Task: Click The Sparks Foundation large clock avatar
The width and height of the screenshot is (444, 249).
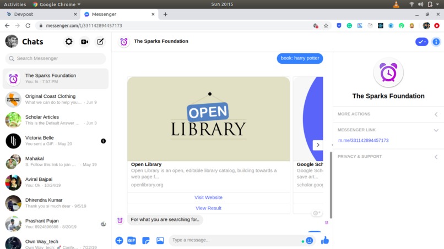Action: pyautogui.click(x=388, y=73)
